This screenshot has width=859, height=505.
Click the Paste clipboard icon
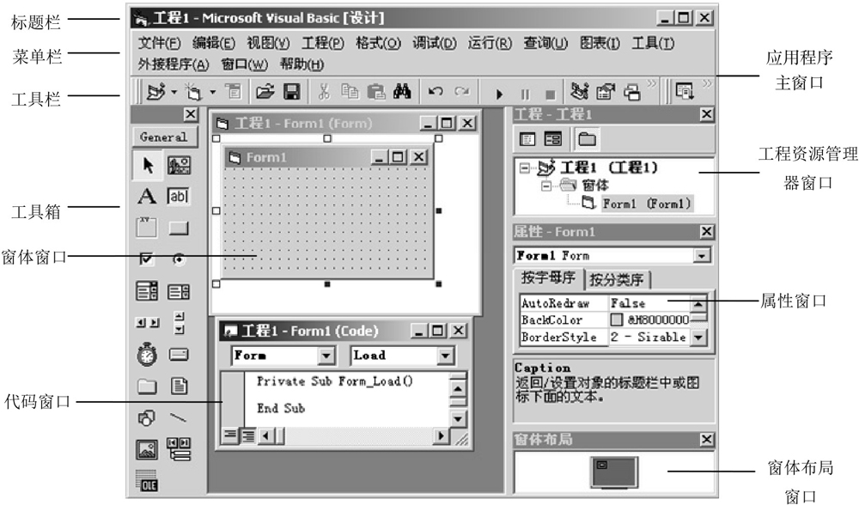coord(376,92)
